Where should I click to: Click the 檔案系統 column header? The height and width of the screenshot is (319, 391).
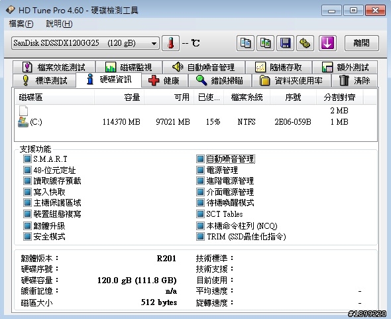coord(247,97)
